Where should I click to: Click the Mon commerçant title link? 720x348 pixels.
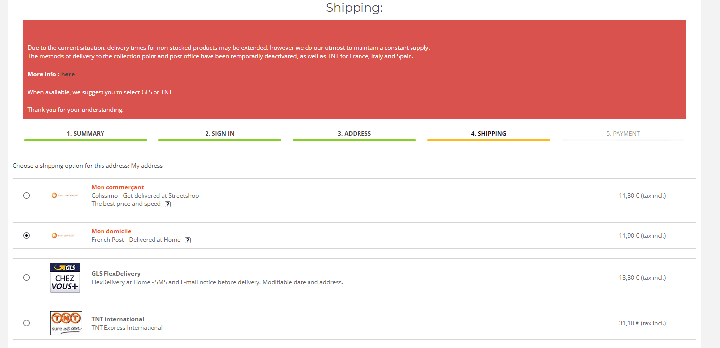(x=118, y=187)
